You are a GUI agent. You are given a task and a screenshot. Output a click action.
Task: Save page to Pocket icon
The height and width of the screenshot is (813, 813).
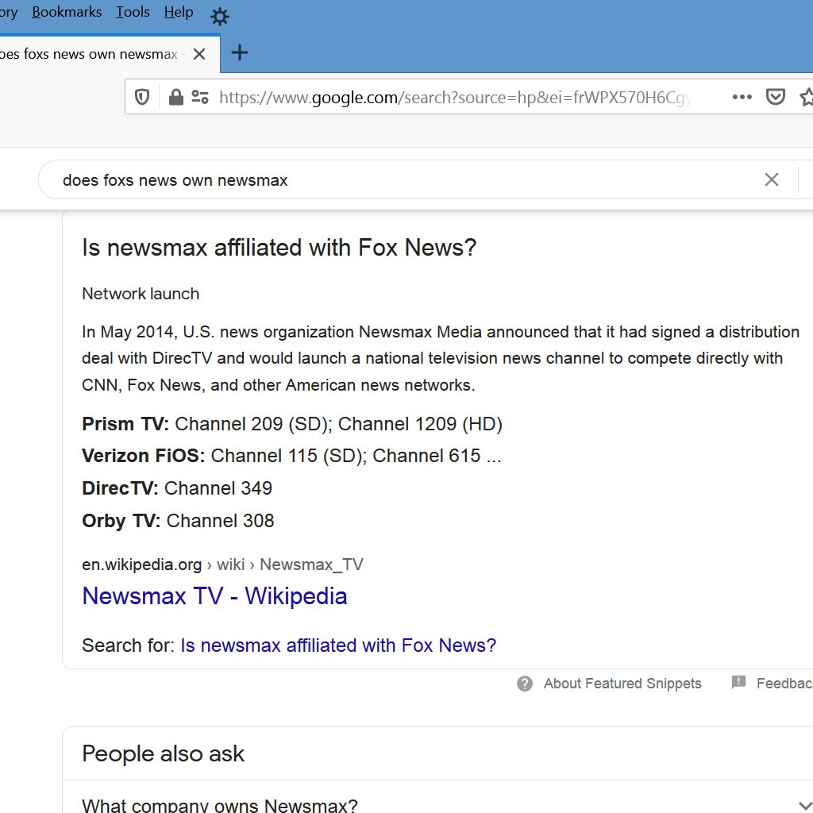775,97
